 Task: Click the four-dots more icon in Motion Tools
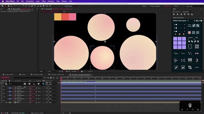point(197,67)
